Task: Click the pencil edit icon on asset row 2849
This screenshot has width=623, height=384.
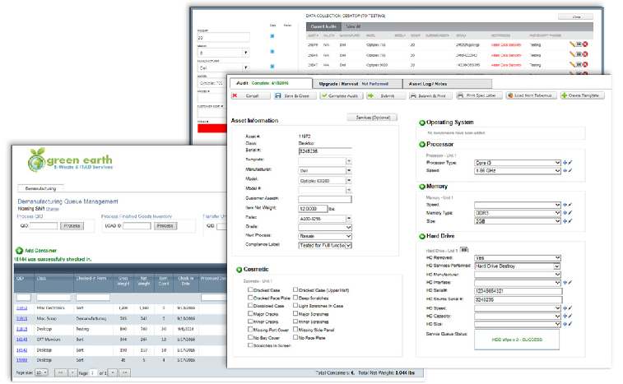Action: coord(572,44)
